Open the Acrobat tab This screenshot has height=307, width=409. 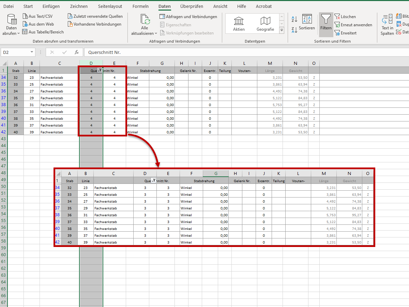pyautogui.click(x=264, y=6)
